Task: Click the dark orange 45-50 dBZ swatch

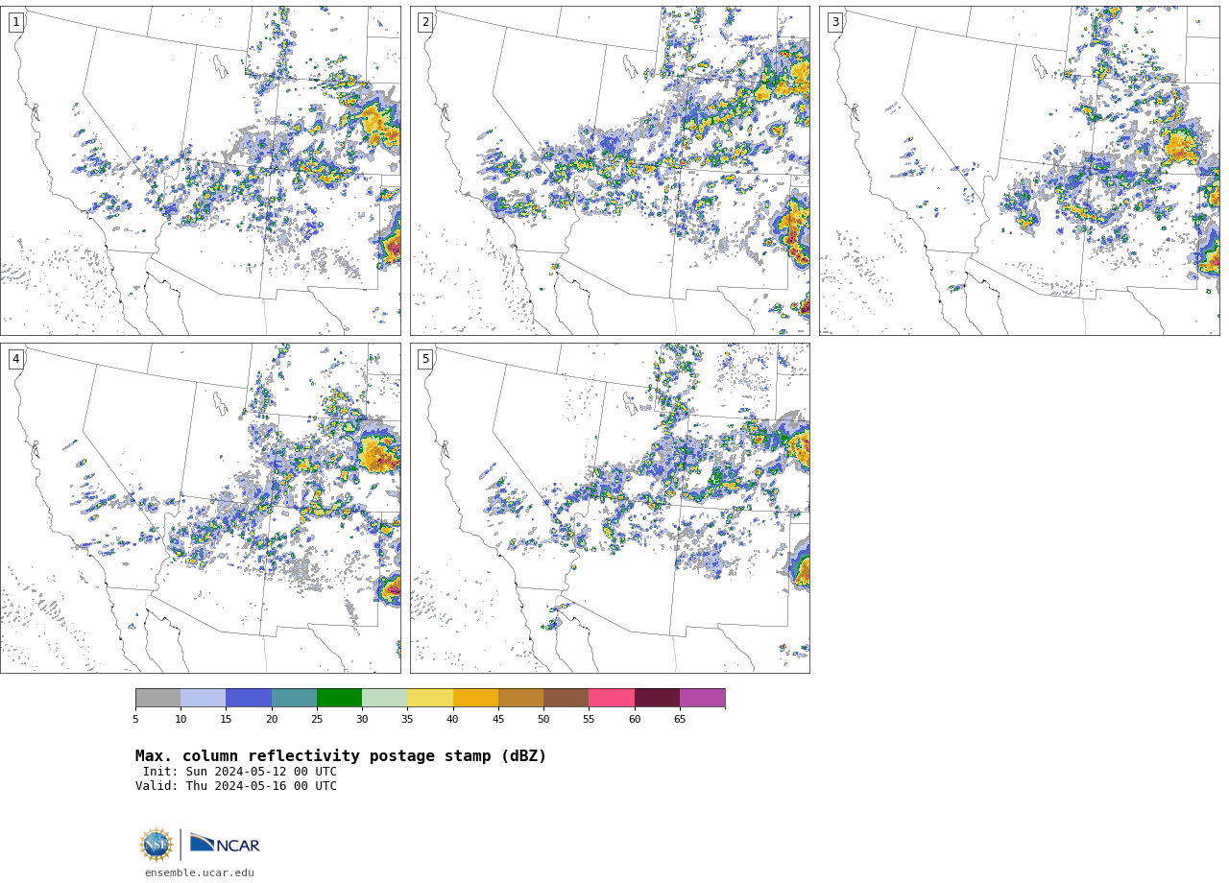Action: [x=520, y=698]
